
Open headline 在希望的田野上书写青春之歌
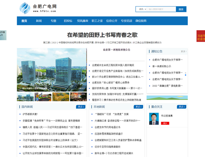tap(102, 35)
